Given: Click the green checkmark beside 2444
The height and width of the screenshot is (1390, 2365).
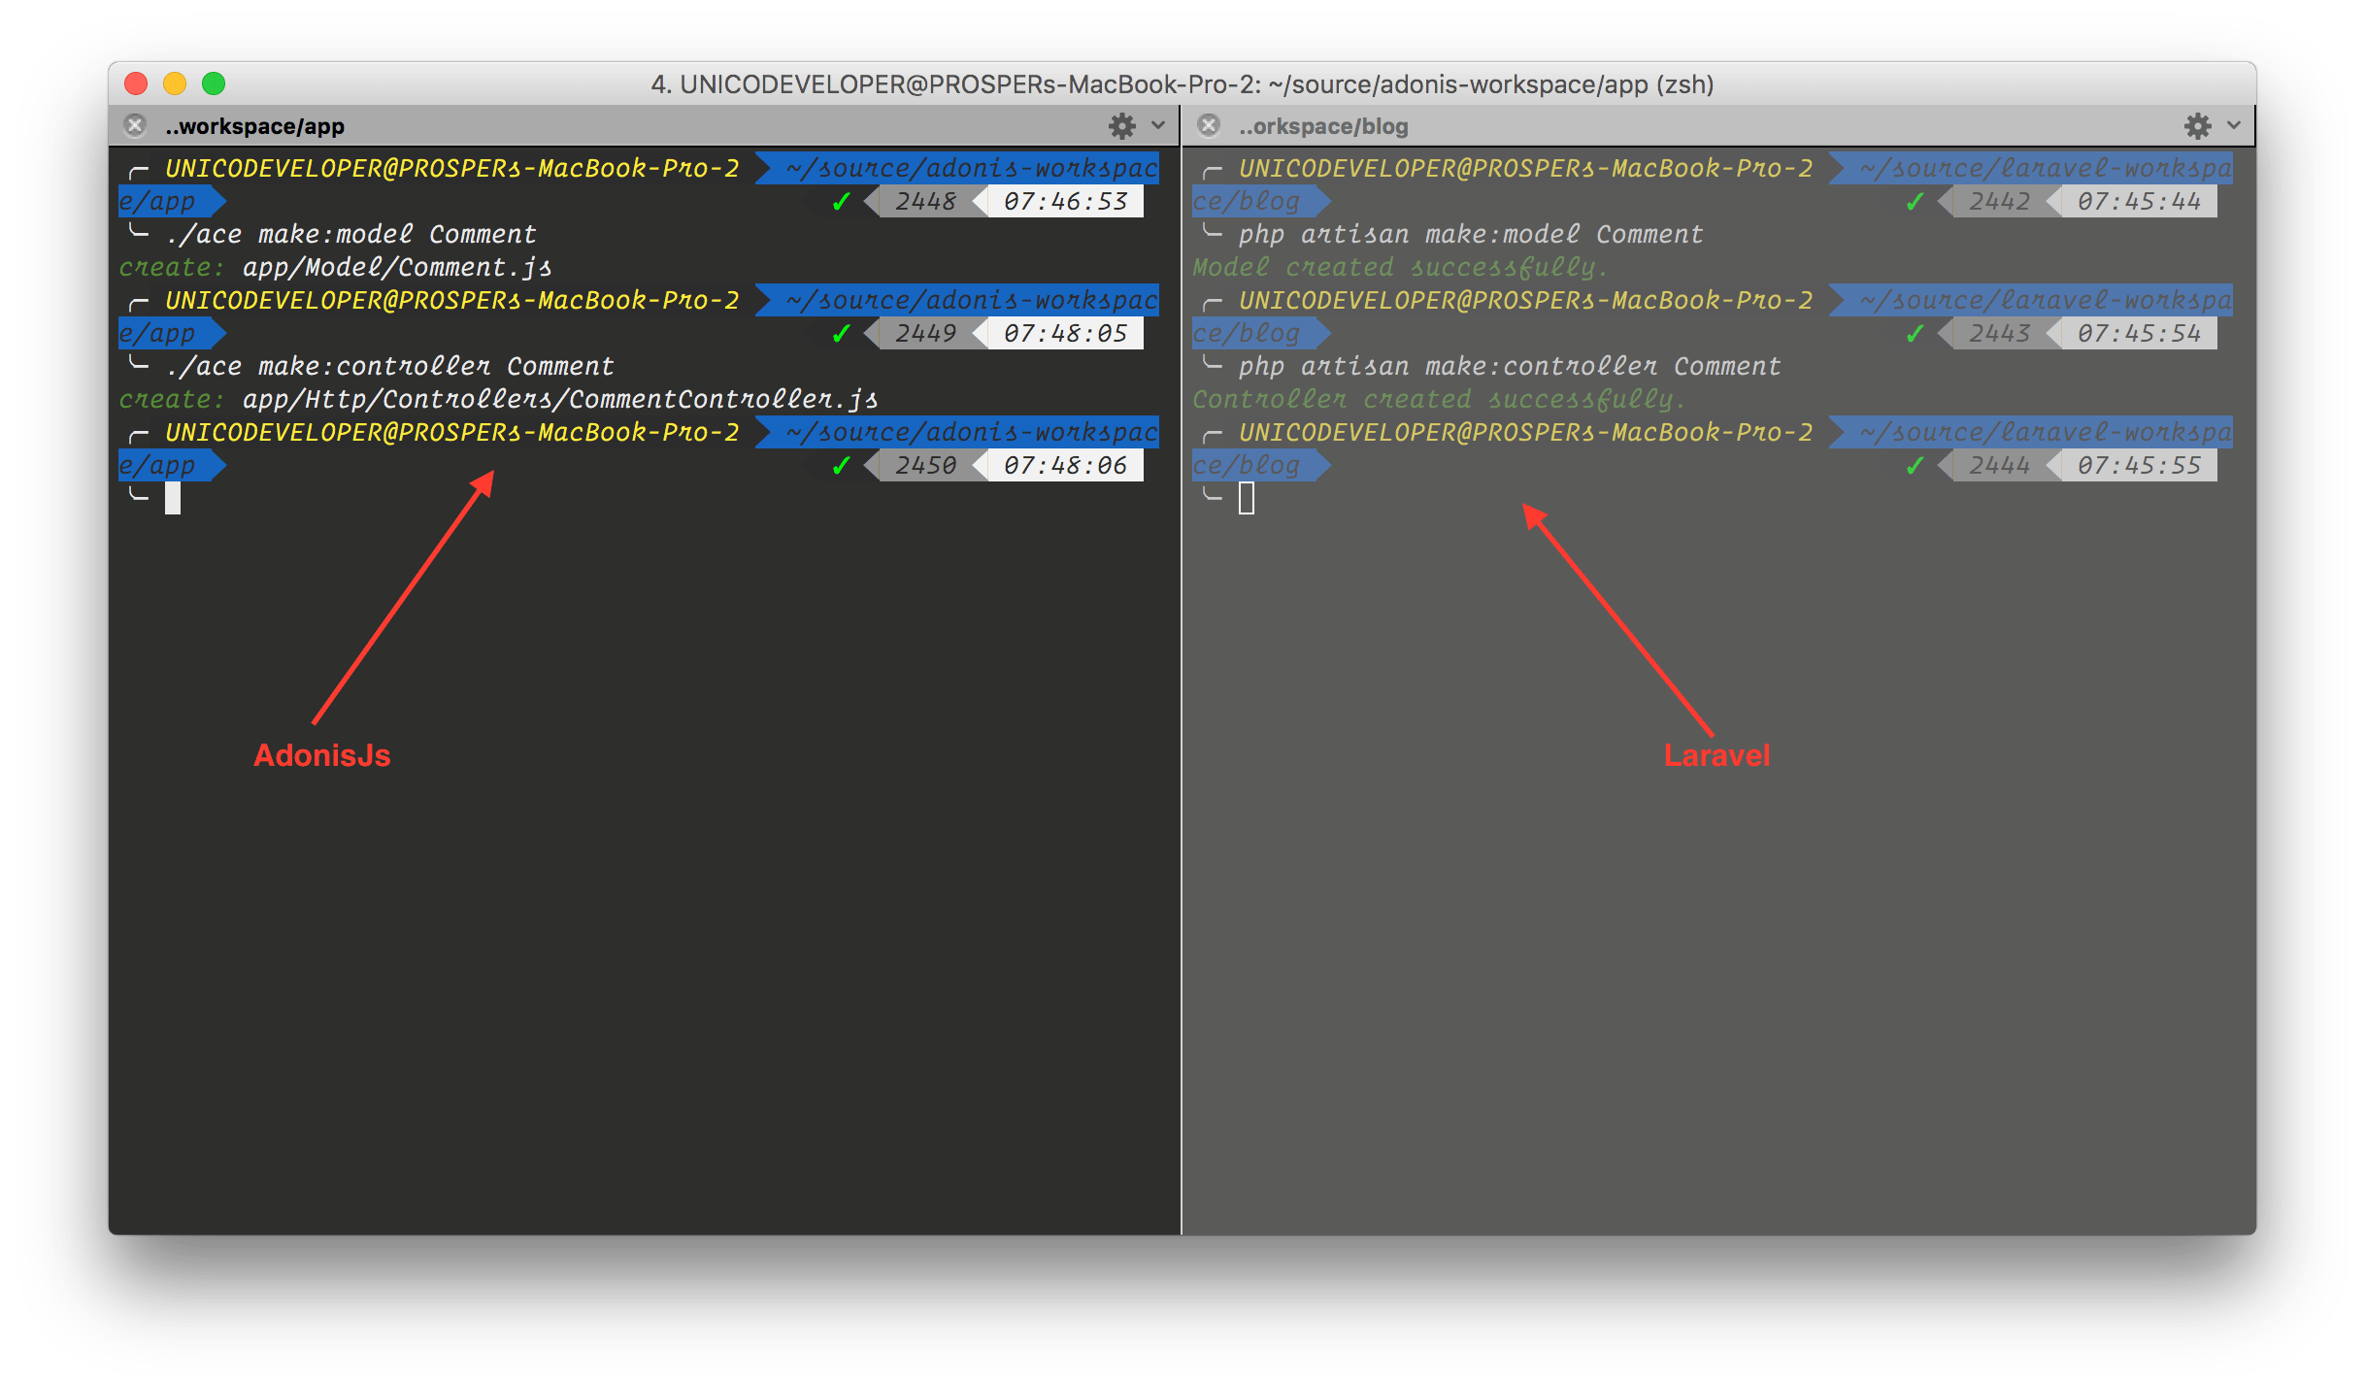Looking at the screenshot, I should point(1915,466).
